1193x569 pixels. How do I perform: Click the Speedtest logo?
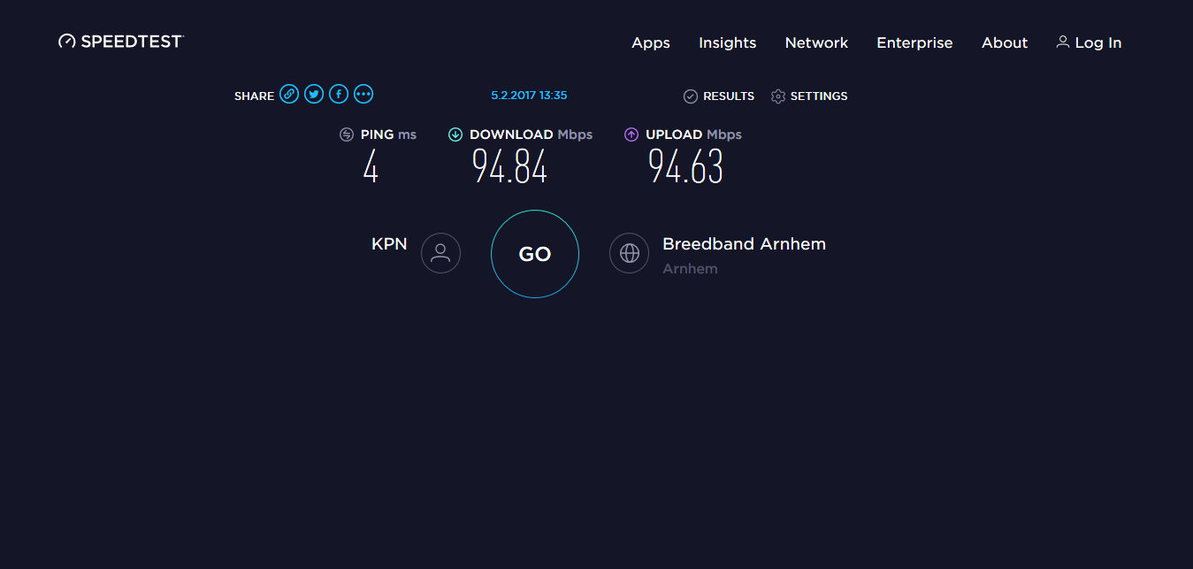pyautogui.click(x=120, y=42)
